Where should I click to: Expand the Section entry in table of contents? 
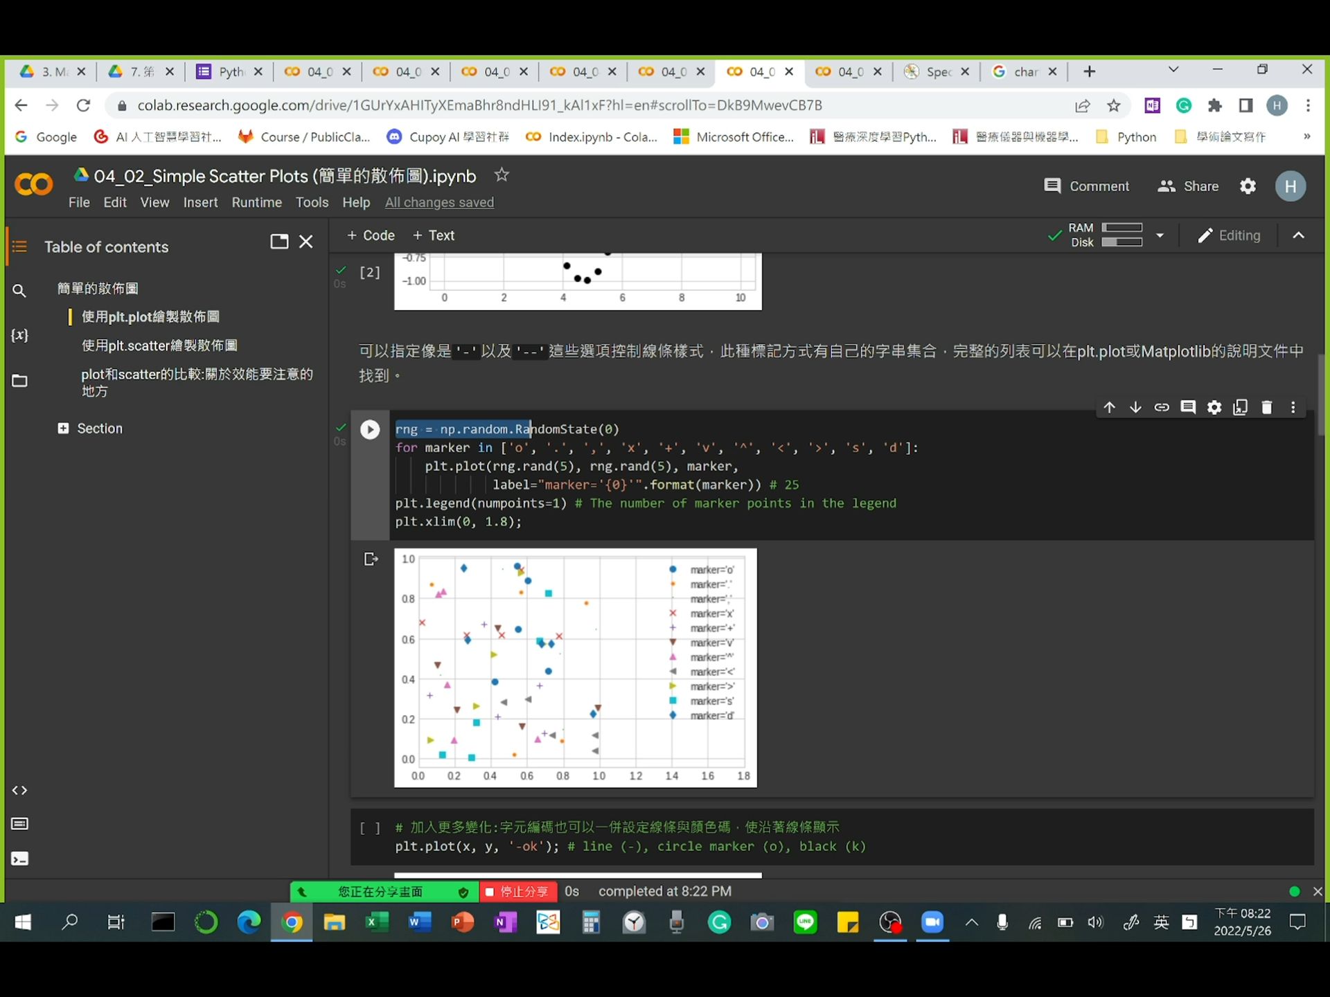coord(63,428)
